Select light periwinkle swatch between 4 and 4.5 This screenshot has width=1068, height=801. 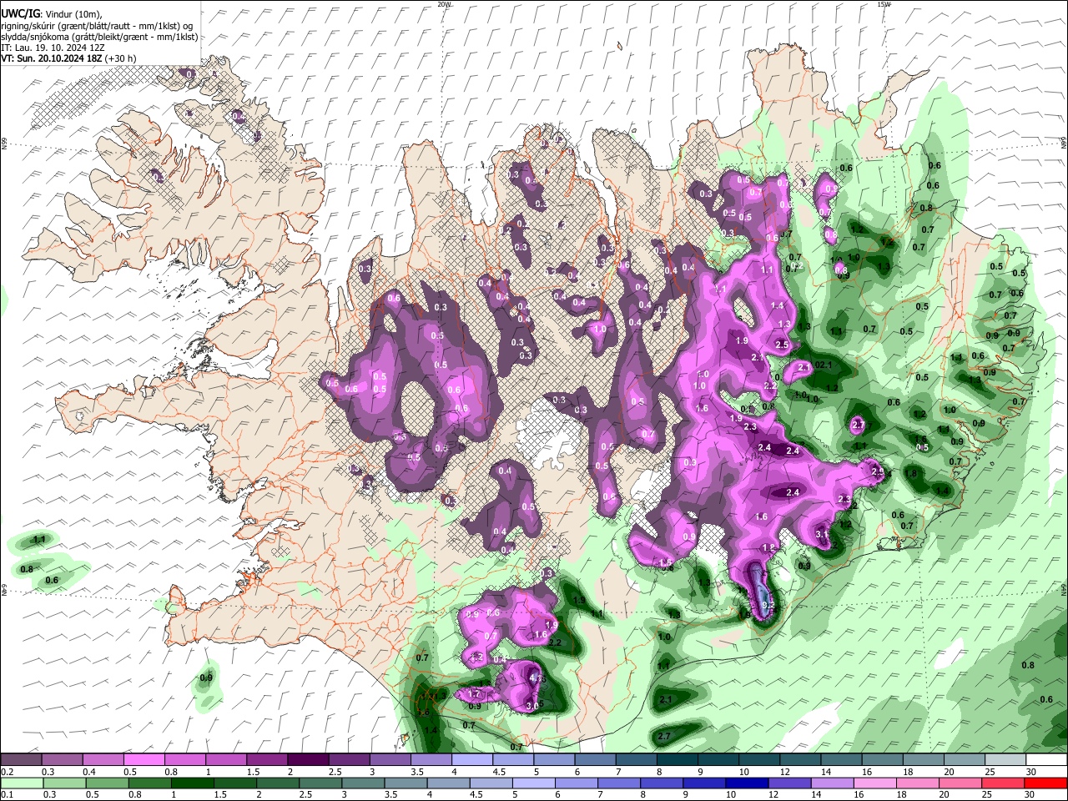472,760
